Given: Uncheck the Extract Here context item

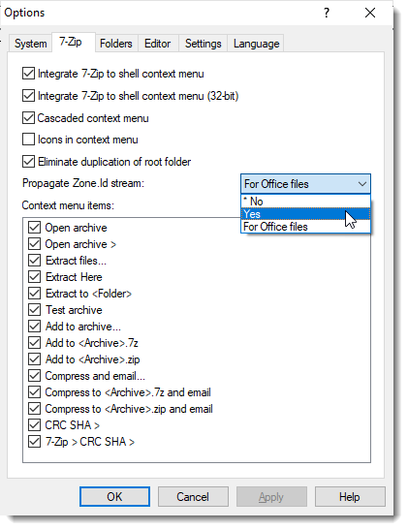Looking at the screenshot, I should [35, 277].
